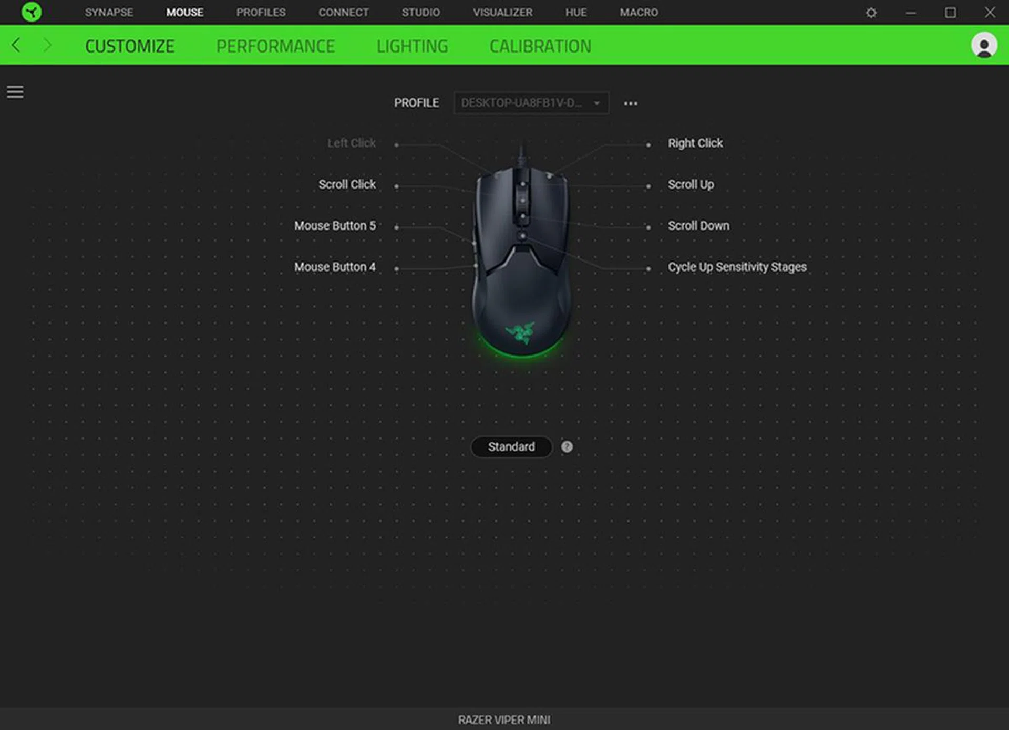1009x730 pixels.
Task: Open the Synapse settings gear
Action: [x=871, y=12]
